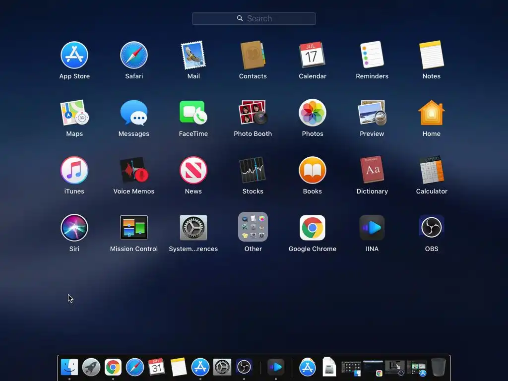The height and width of the screenshot is (381, 508).
Task: Launch iTunes
Action: coord(74,171)
